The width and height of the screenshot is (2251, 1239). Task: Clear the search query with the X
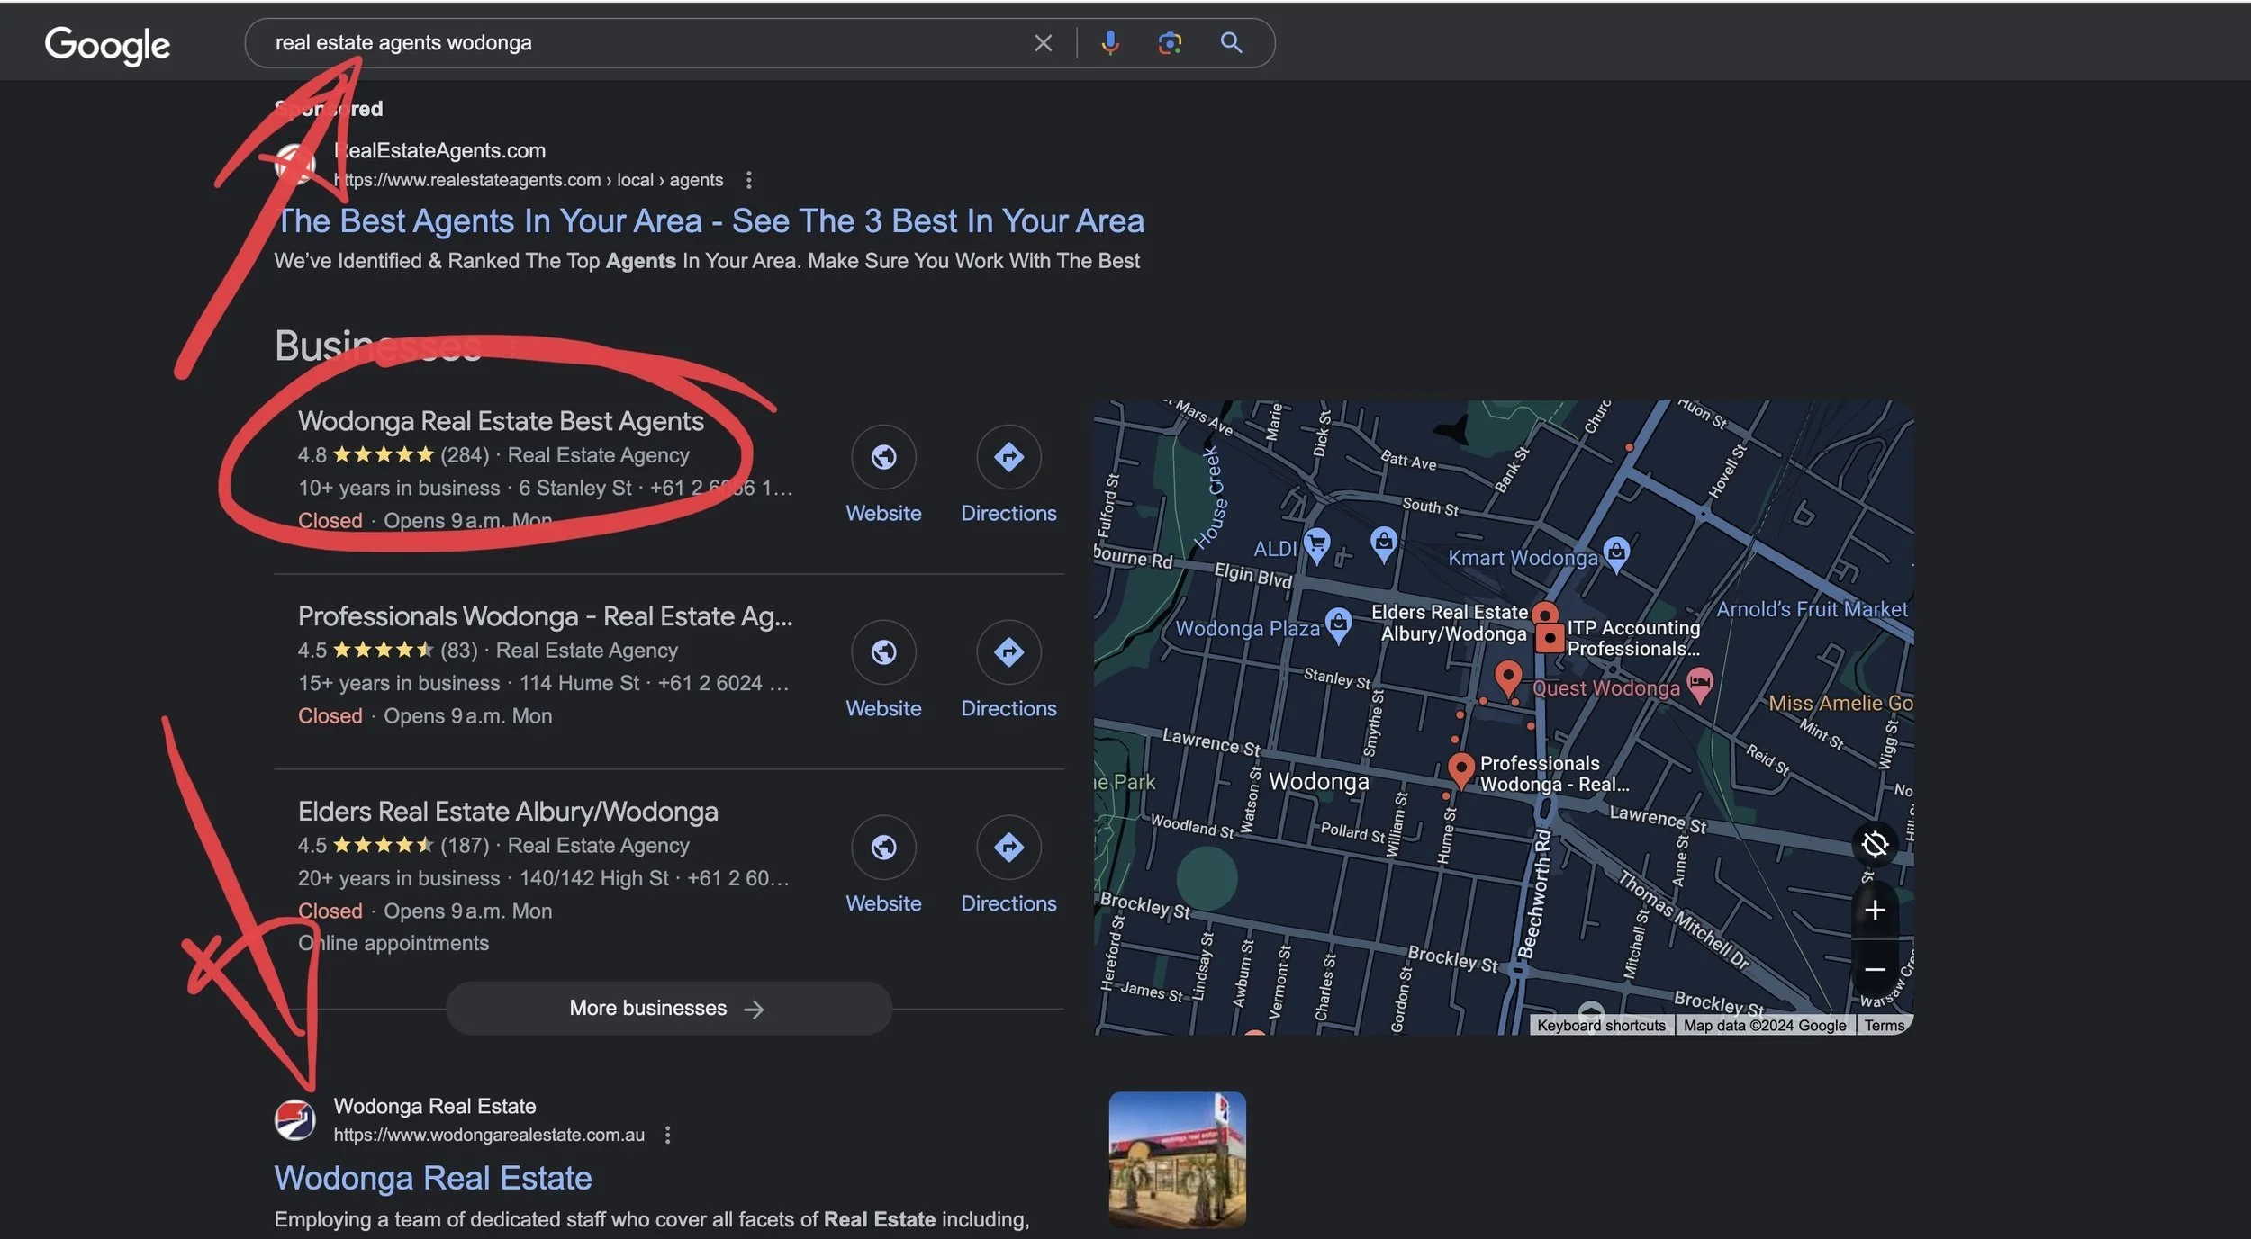pos(1043,41)
